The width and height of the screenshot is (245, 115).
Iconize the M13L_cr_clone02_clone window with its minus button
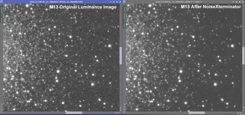[x=234, y=2]
